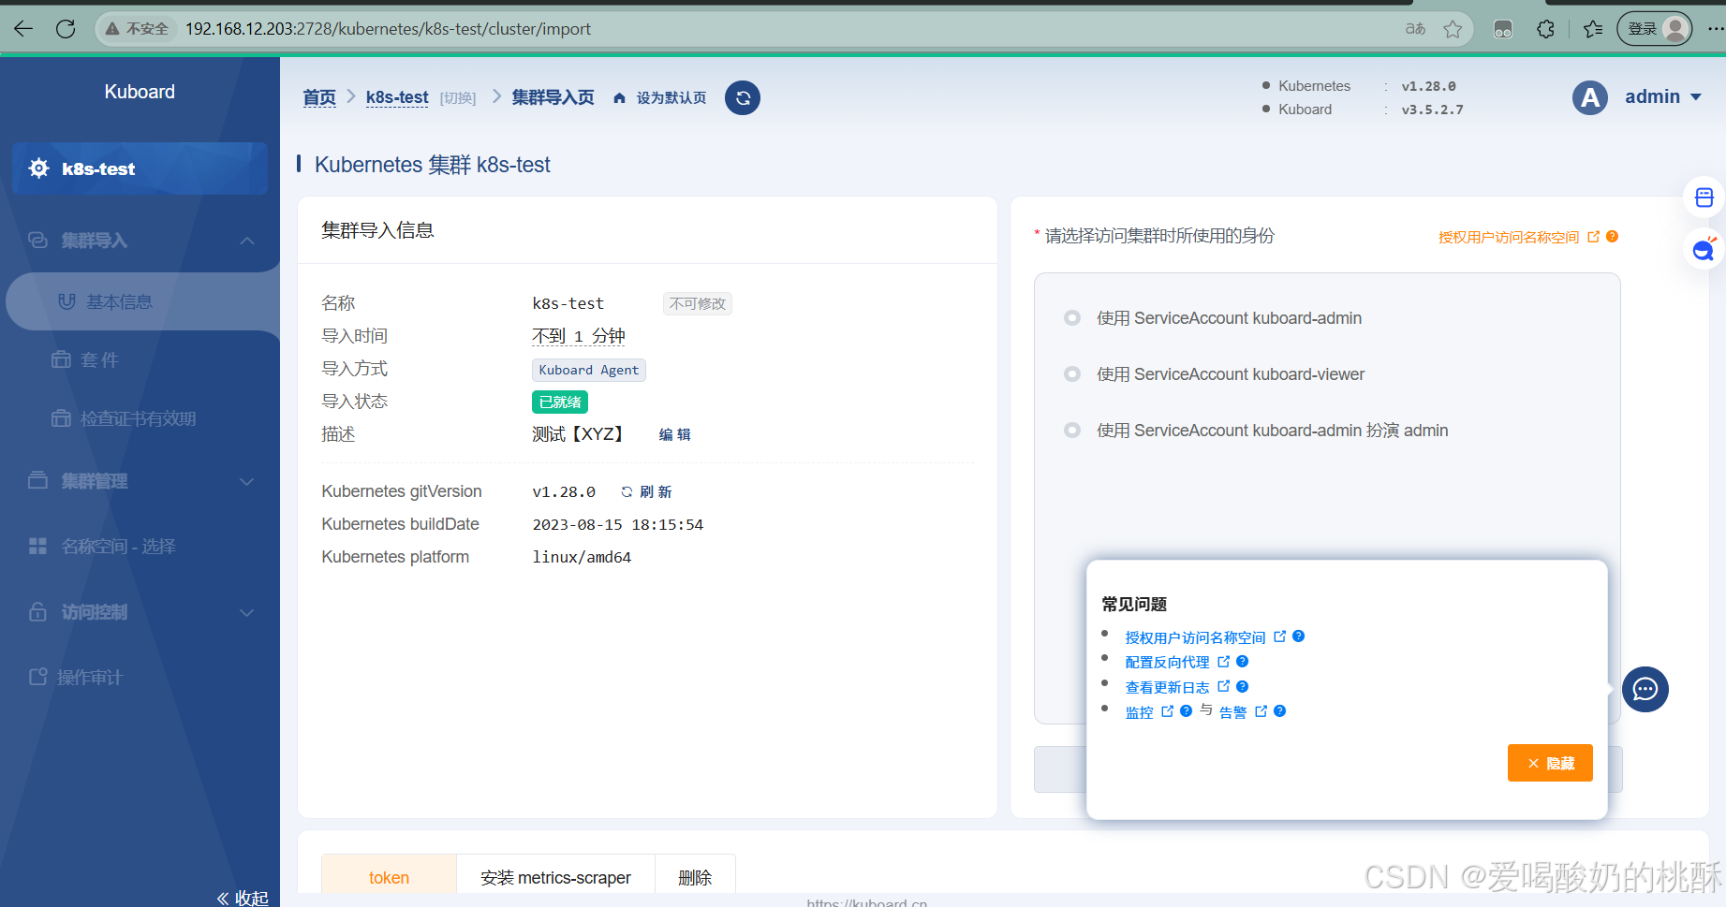Click the circular refresh button in breadcrumb bar

(743, 97)
